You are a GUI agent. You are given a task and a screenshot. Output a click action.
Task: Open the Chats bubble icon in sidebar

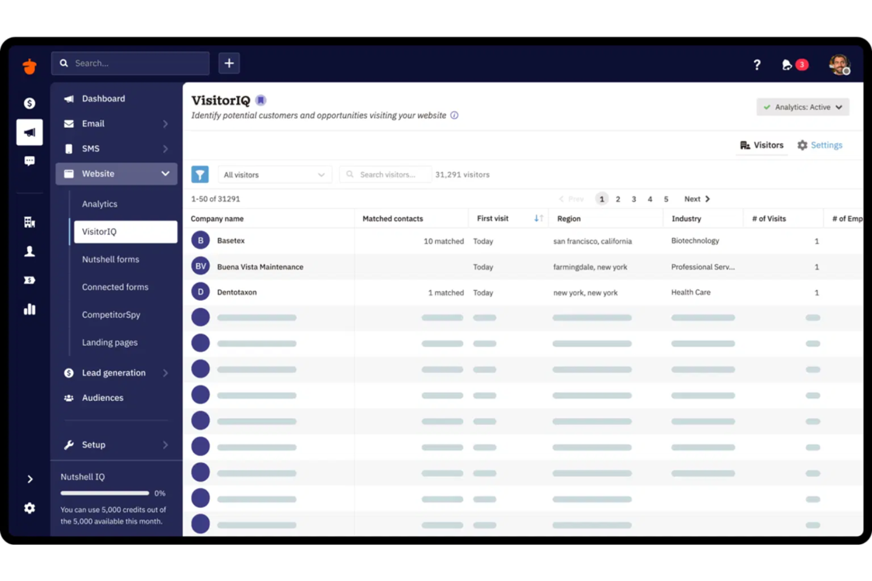(x=29, y=161)
